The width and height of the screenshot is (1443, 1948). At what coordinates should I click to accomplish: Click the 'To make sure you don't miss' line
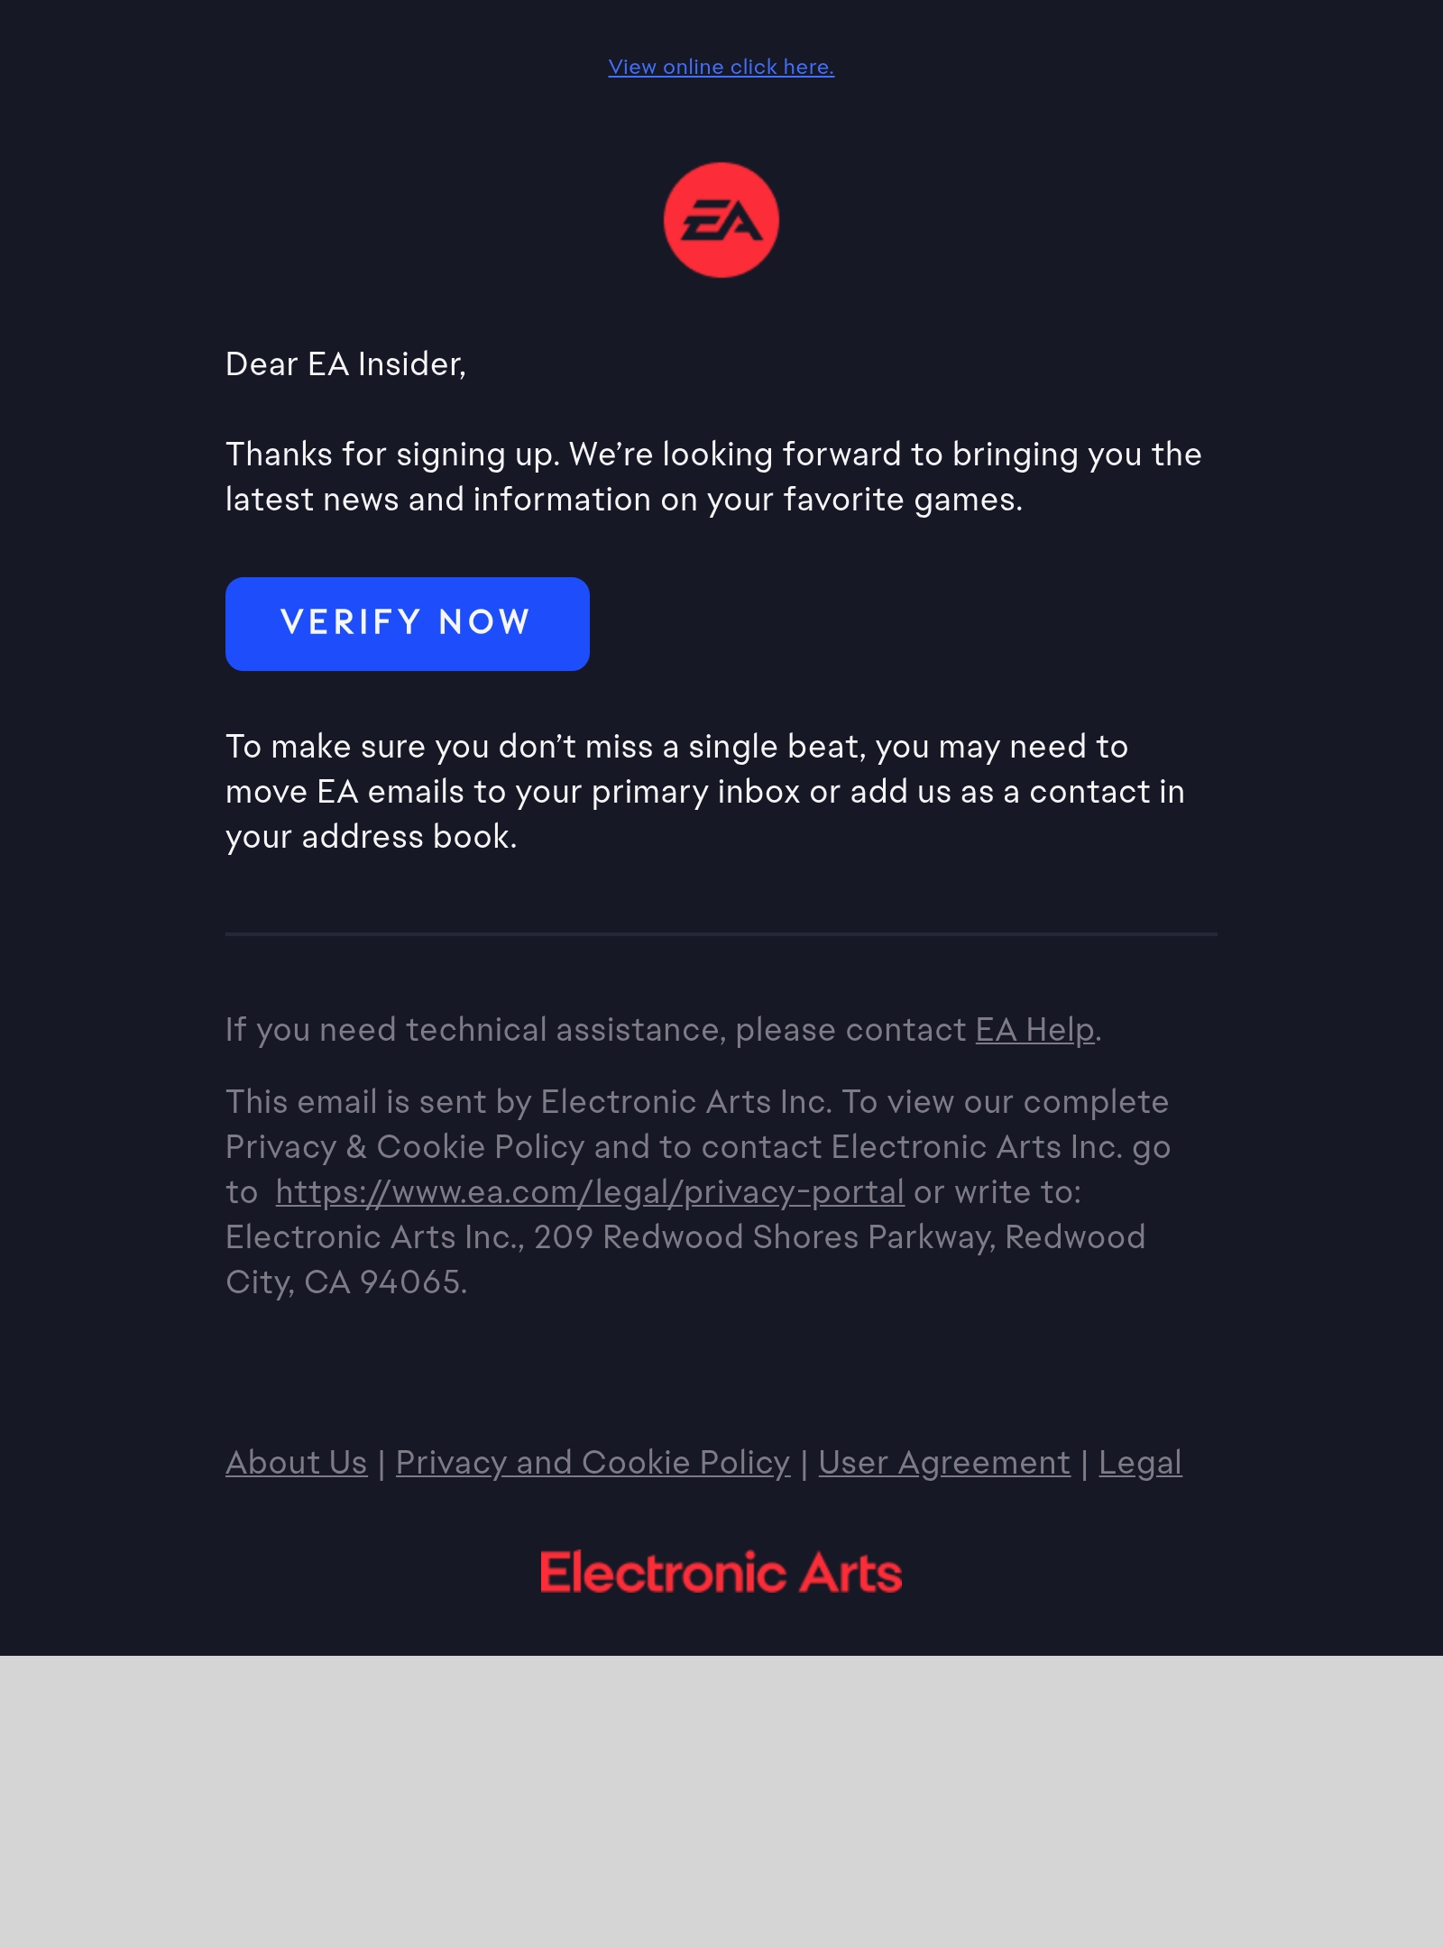[x=676, y=747]
